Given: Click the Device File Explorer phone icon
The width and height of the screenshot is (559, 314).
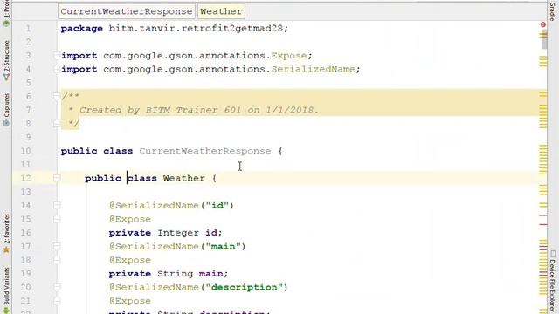Looking at the screenshot, I should coord(553,254).
